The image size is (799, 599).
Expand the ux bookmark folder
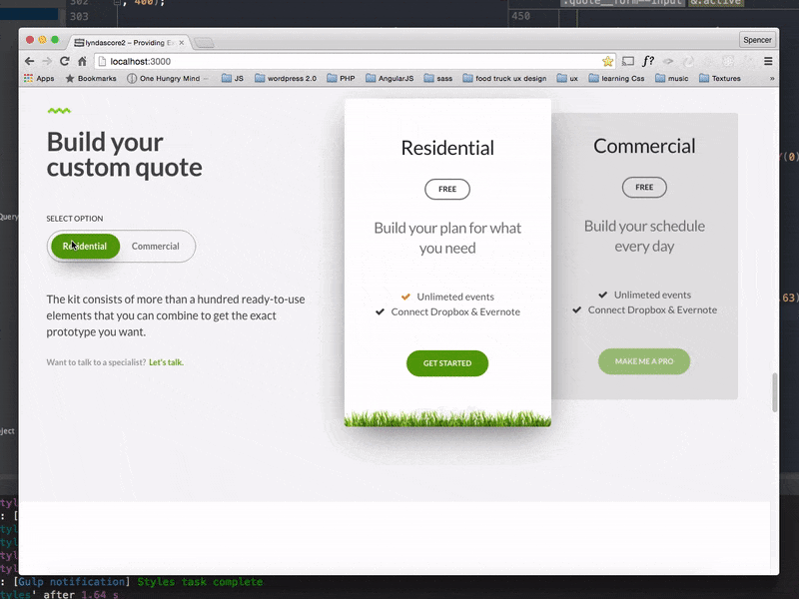click(567, 79)
